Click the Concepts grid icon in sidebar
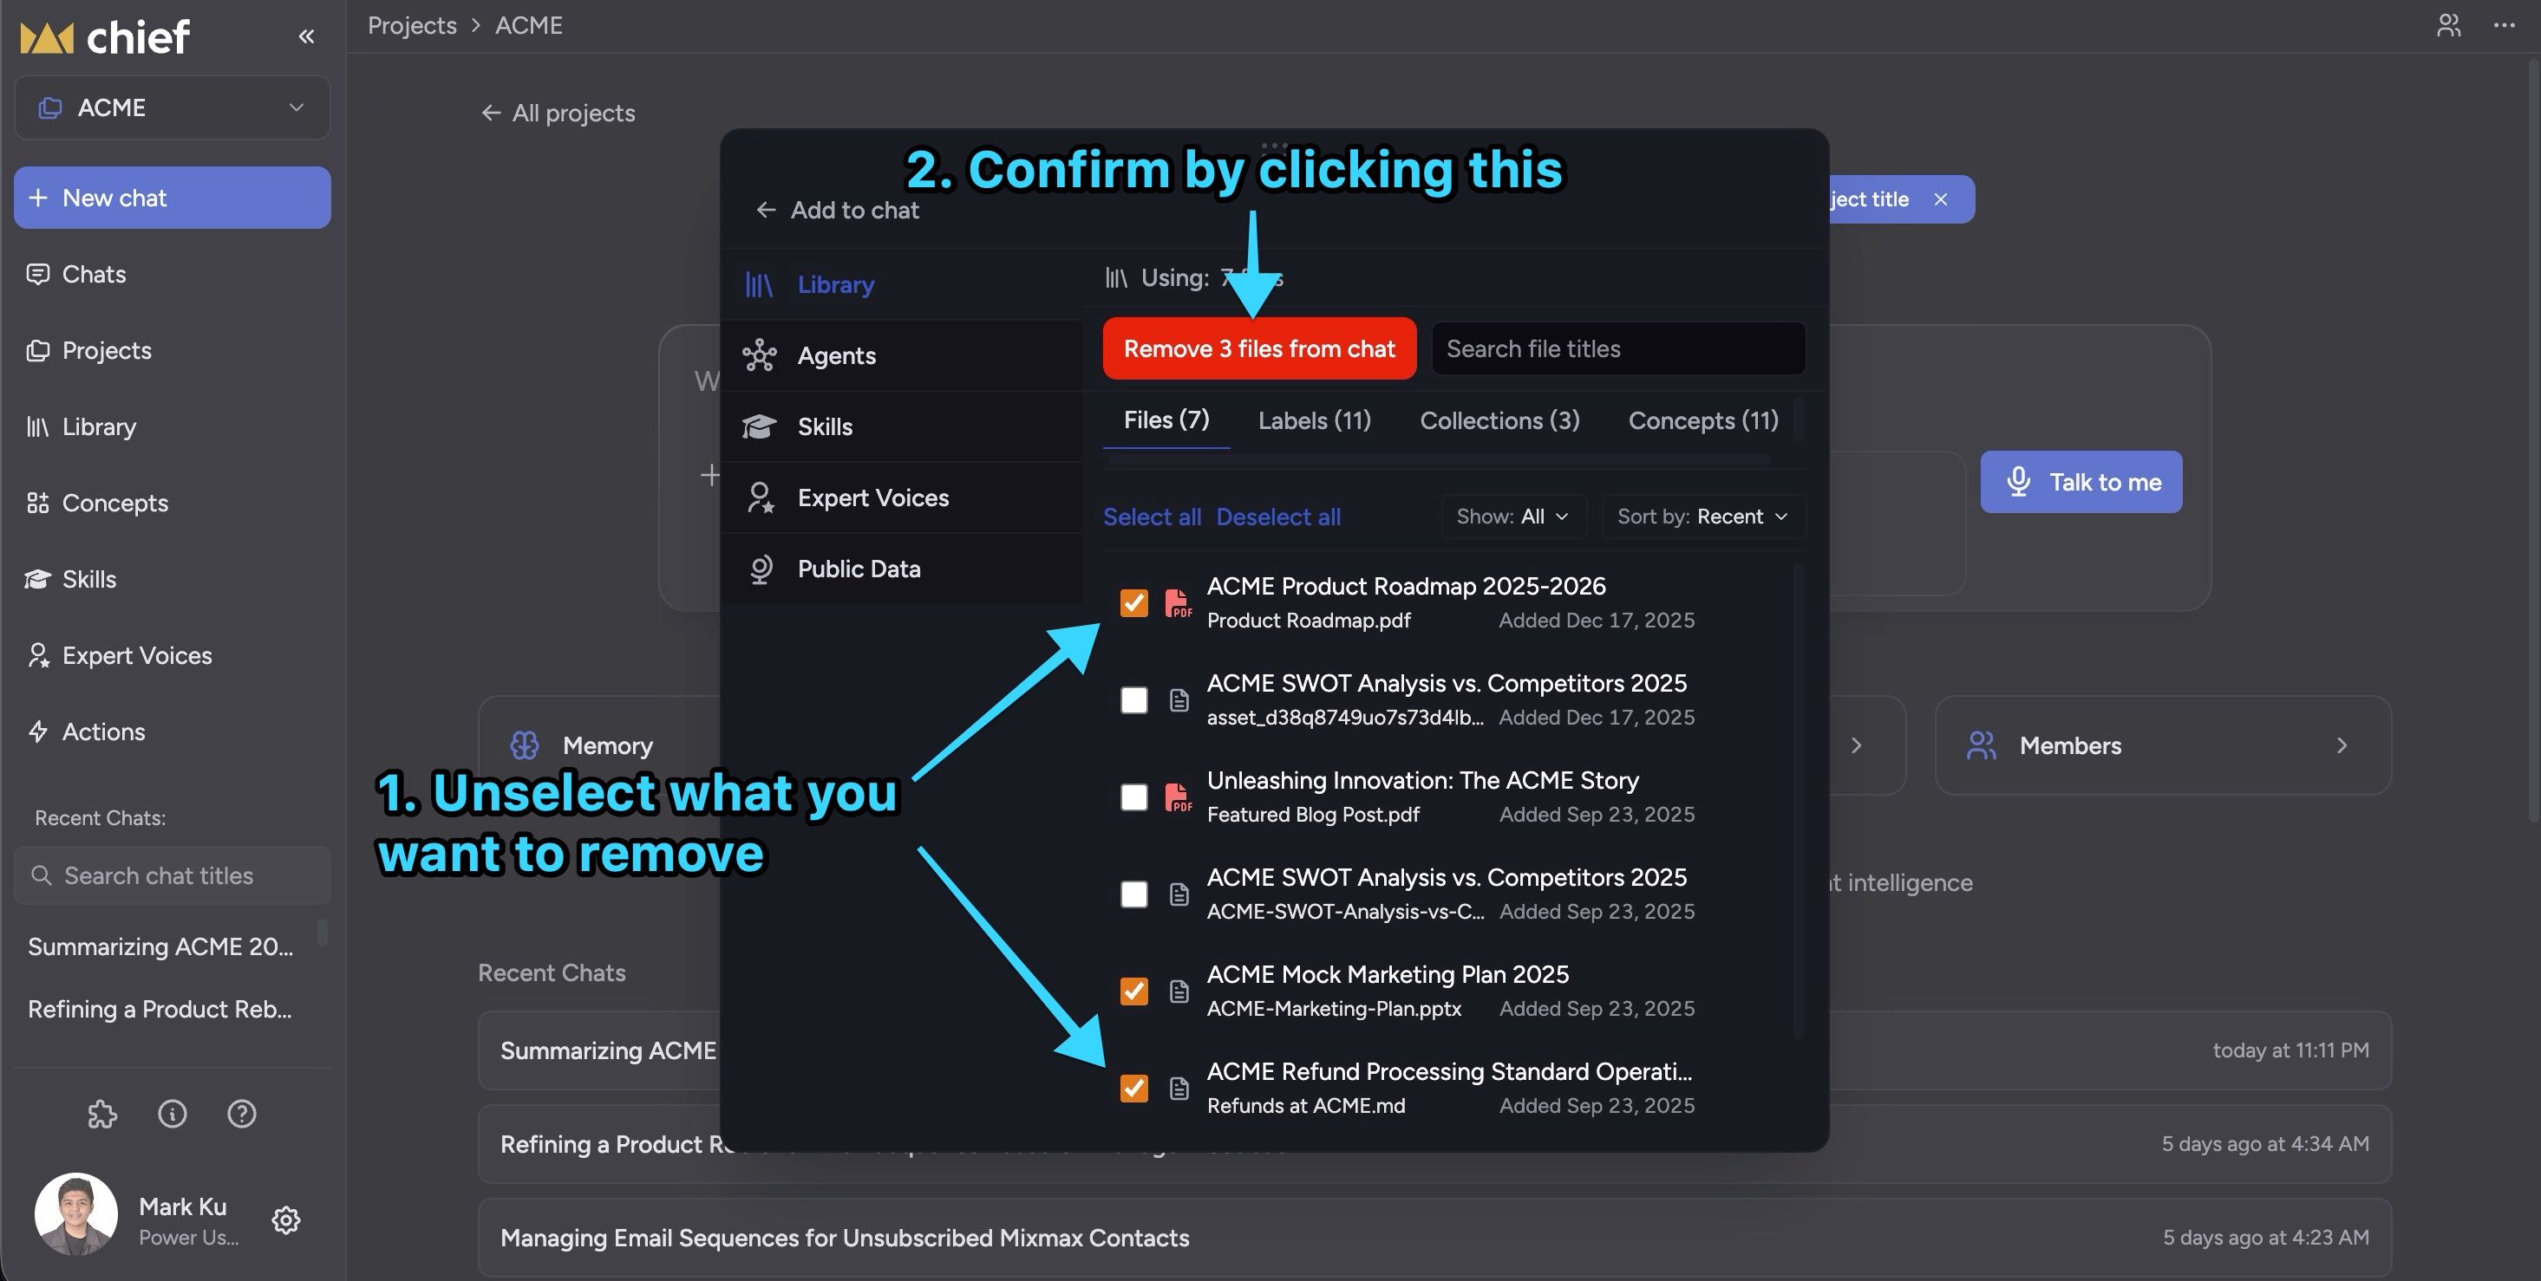The height and width of the screenshot is (1281, 2541). pos(37,503)
